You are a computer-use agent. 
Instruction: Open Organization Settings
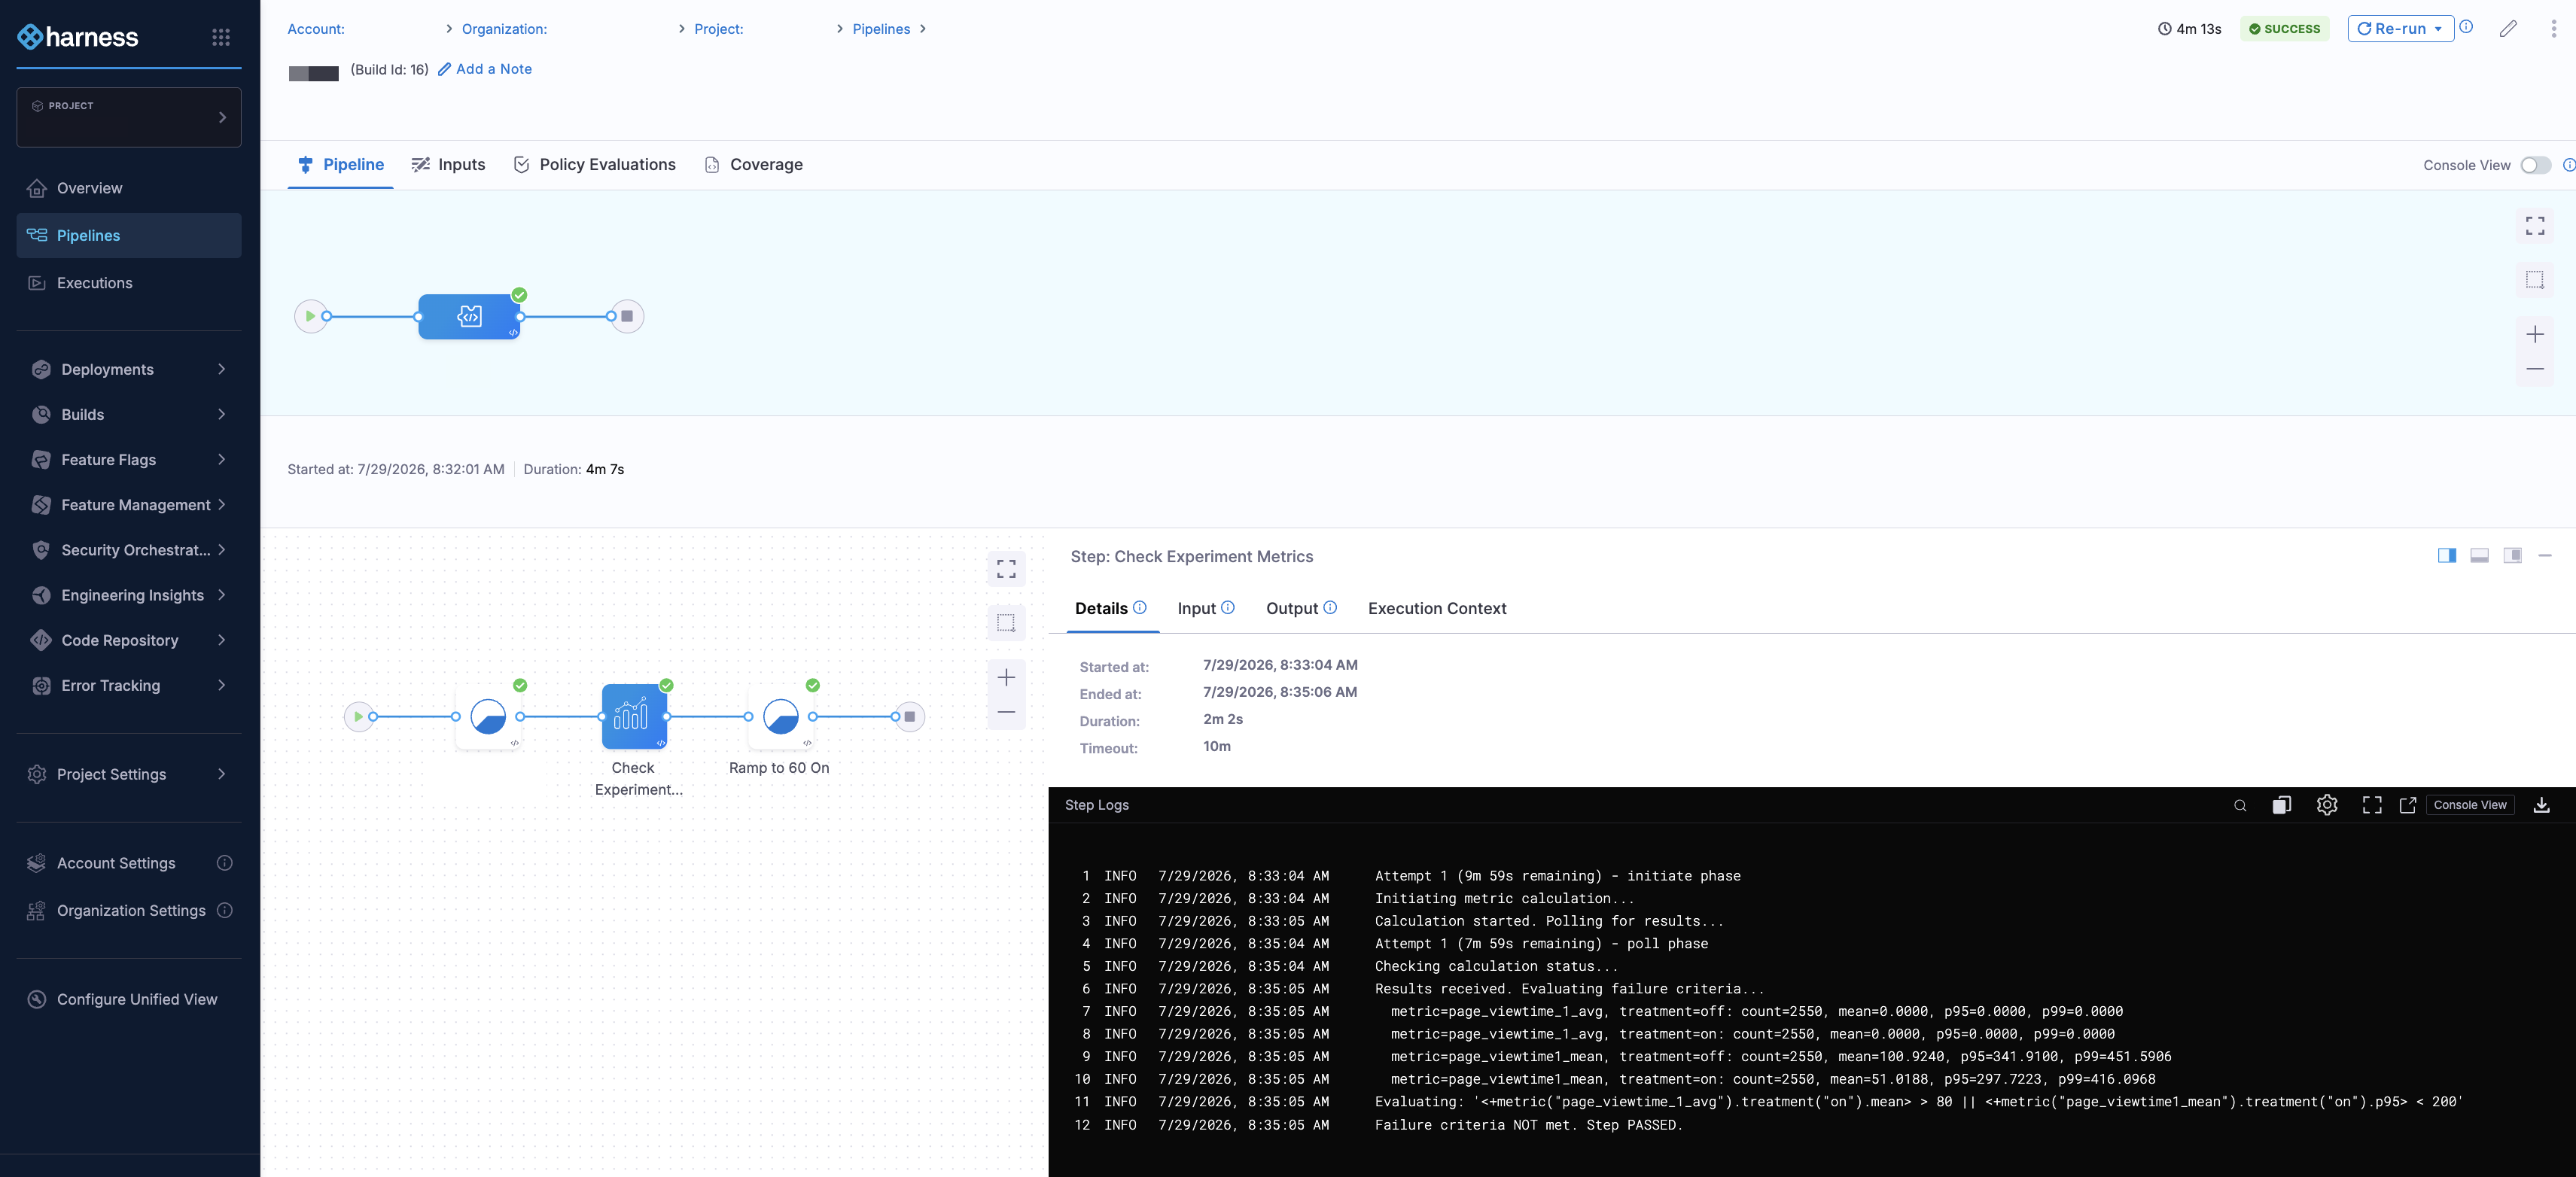(131, 910)
